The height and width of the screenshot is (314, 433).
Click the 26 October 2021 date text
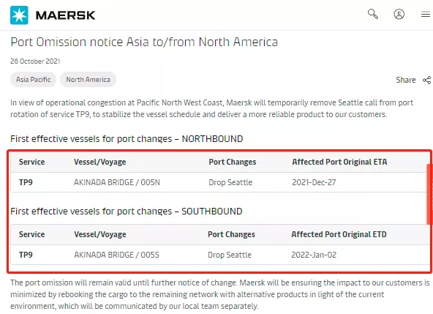click(35, 61)
